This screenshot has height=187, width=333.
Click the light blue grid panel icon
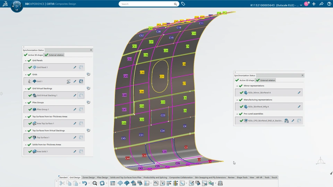coord(120,183)
